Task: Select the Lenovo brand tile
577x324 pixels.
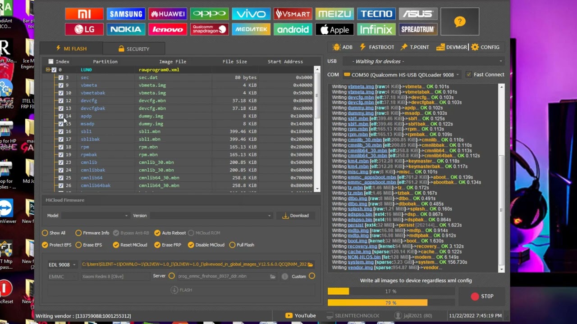Action: tap(168, 29)
